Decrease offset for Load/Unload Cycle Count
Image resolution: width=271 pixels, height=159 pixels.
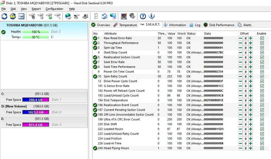240,96
